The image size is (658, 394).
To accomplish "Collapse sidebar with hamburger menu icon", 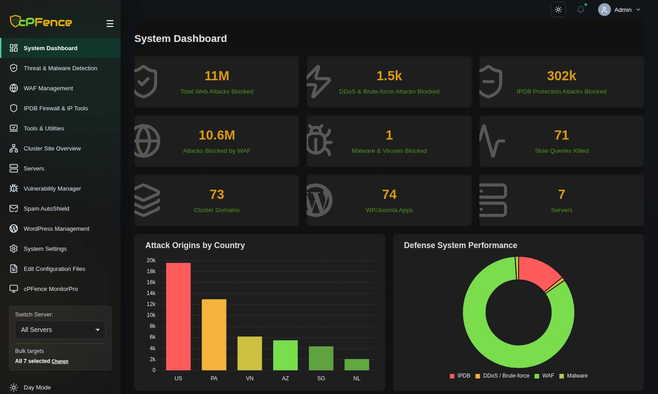I will (110, 24).
